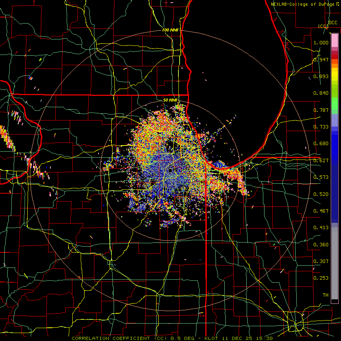
Task: Select the 1.000 value on the scale
Action: point(321,42)
